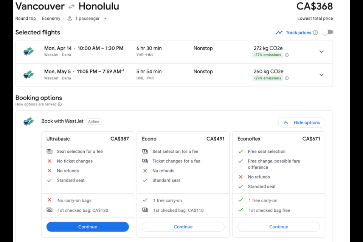Click WestJet logo on April 14 flight
This screenshot has width=363, height=242.
[28, 51]
